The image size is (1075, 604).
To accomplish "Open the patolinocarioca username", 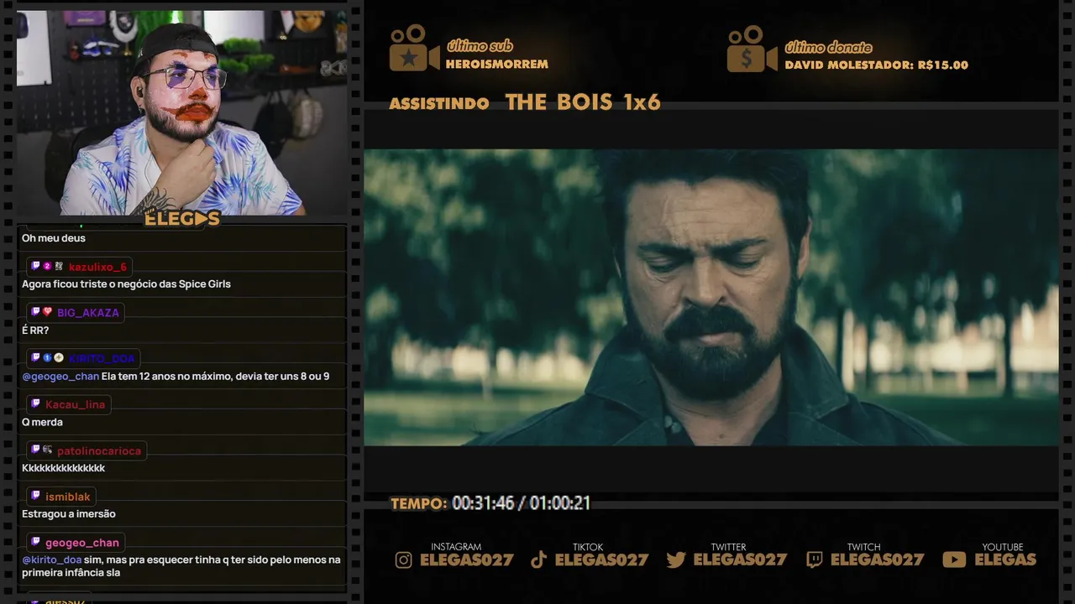I will (x=100, y=450).
